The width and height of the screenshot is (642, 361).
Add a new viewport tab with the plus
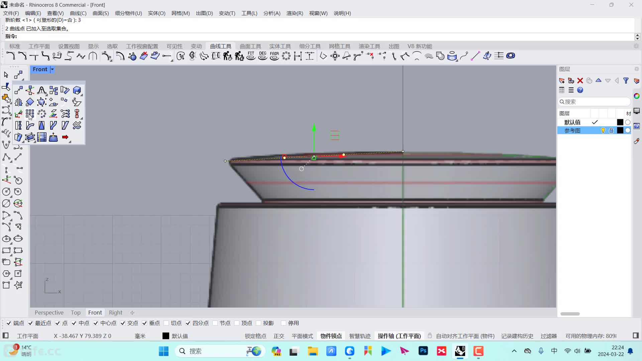pyautogui.click(x=132, y=313)
